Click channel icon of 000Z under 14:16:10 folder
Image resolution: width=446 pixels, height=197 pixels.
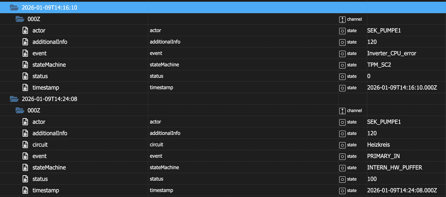[x=342, y=19]
